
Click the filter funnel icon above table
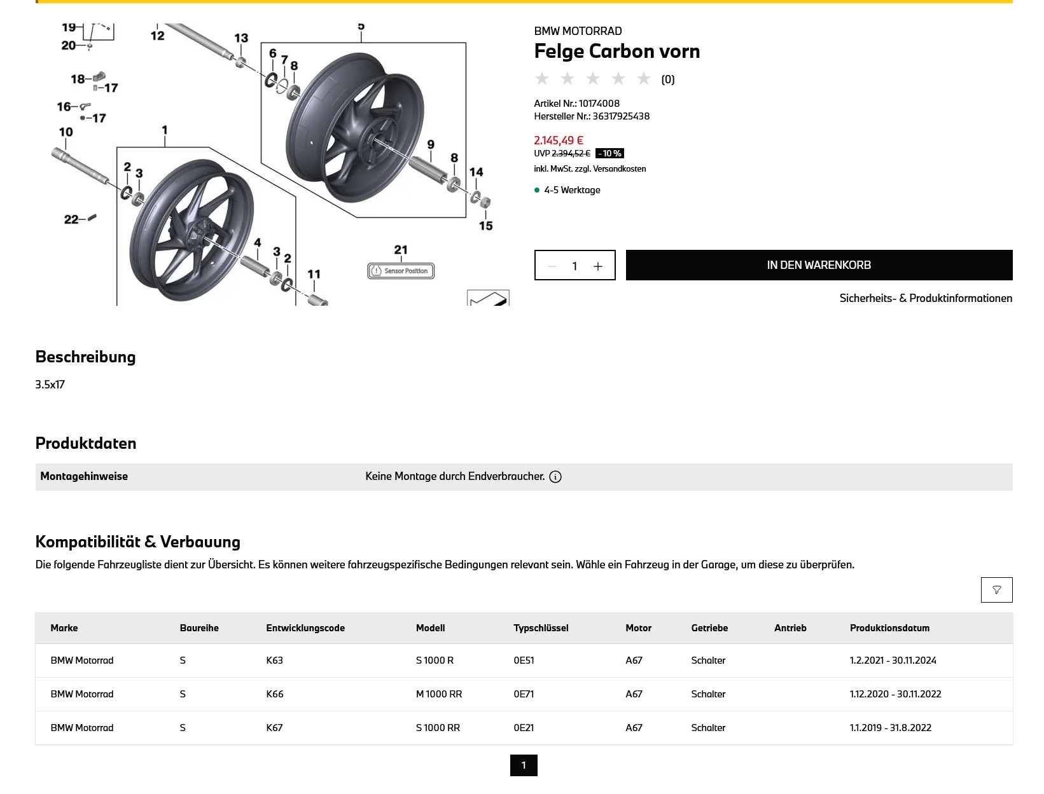tap(996, 590)
